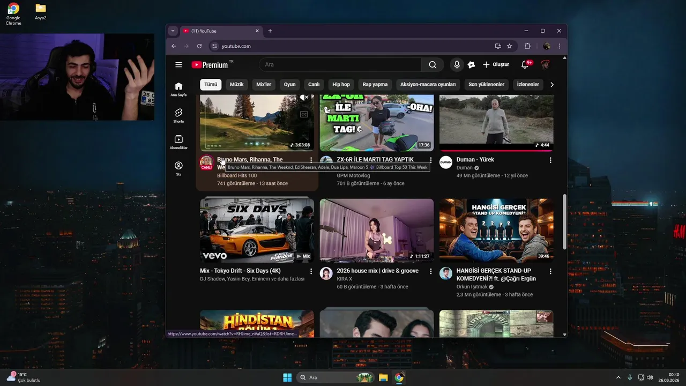Viewport: 686px width, 386px height.
Task: Select the Tümü chip
Action: (211, 85)
